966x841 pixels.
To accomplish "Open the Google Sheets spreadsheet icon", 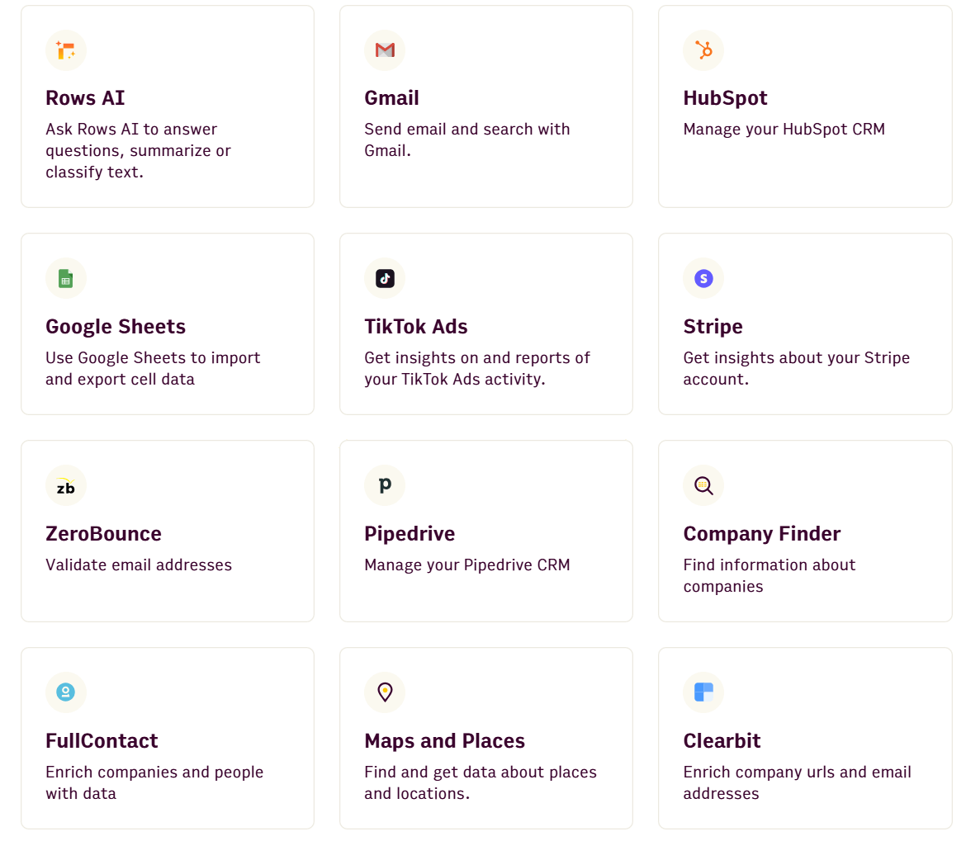I will coord(66,278).
